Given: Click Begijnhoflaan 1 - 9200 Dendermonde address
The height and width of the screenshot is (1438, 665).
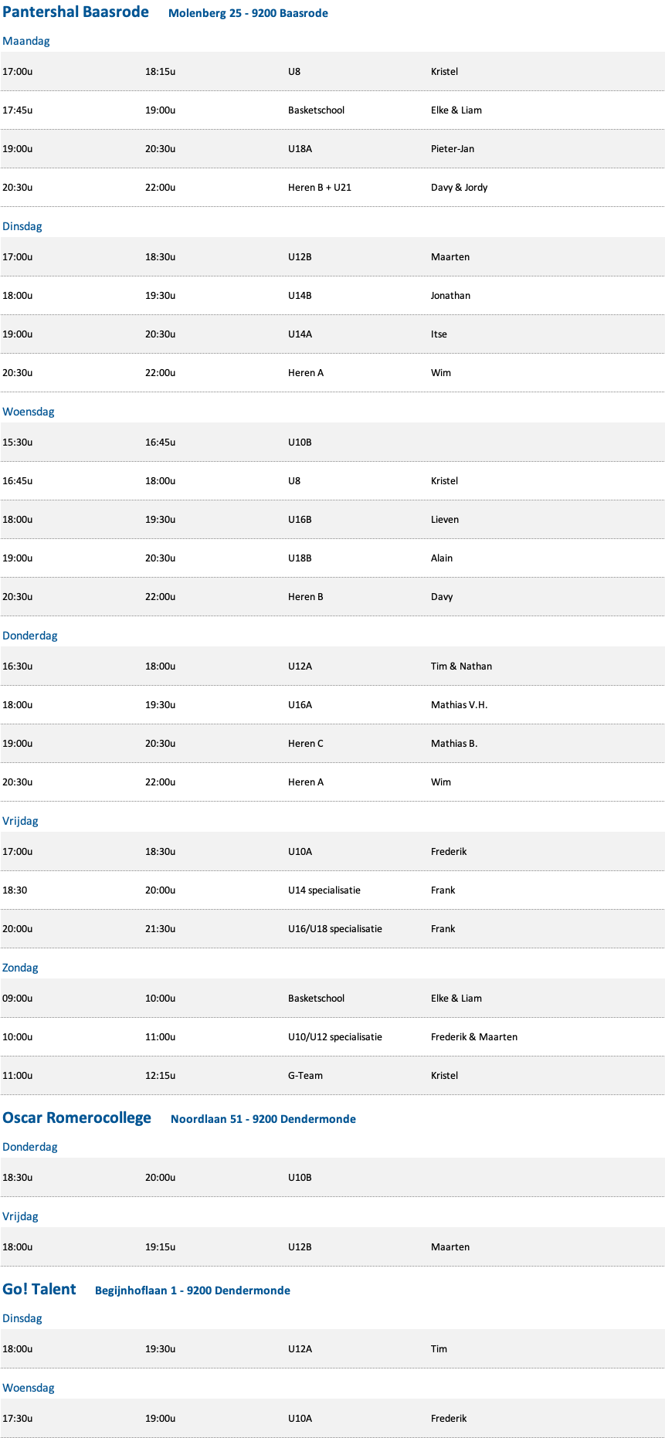Looking at the screenshot, I should point(192,1290).
